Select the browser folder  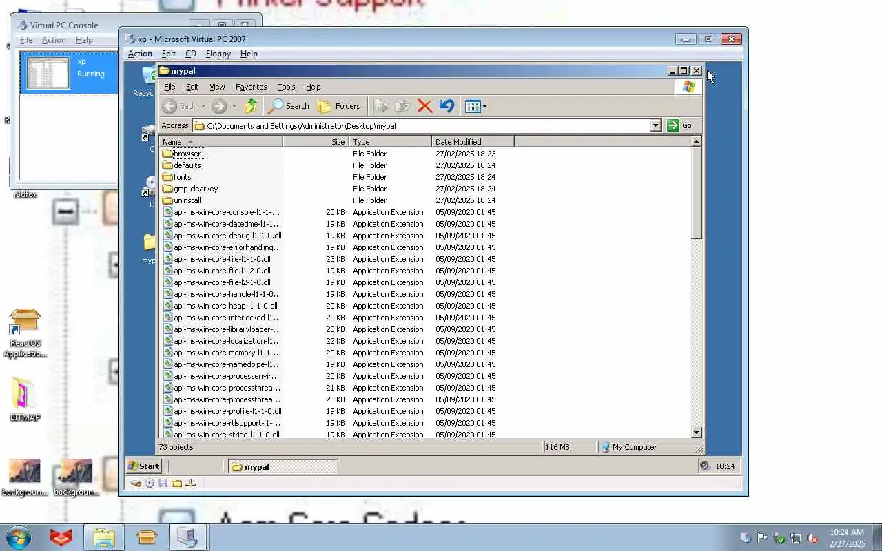[182, 154]
